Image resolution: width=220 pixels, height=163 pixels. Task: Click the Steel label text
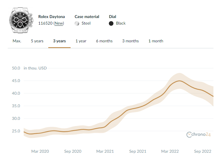[86, 23]
